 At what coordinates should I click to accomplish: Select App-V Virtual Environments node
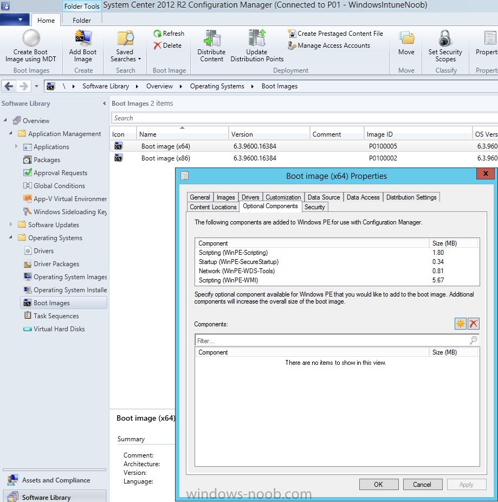70,199
